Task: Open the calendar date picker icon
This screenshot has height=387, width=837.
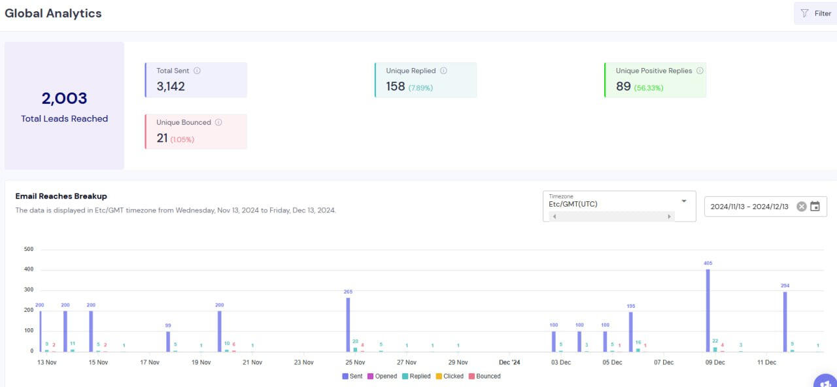Action: click(x=815, y=207)
